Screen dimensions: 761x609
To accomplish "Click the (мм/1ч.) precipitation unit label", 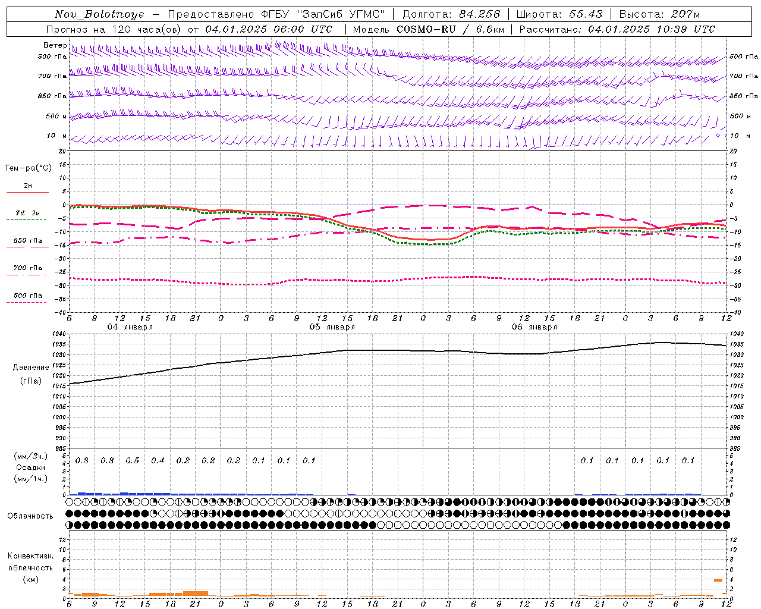I will point(31,479).
